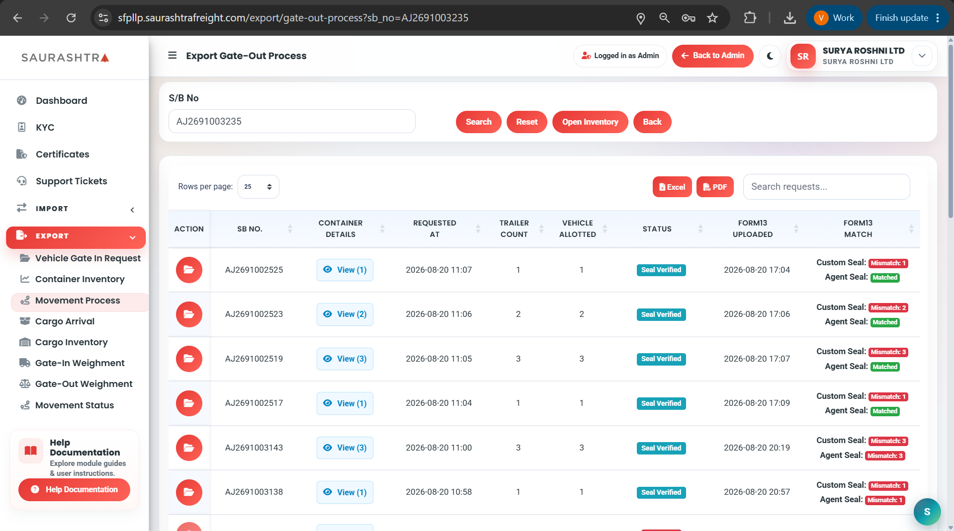Open folder action for AJ2691003138
954x531 pixels.
point(189,492)
